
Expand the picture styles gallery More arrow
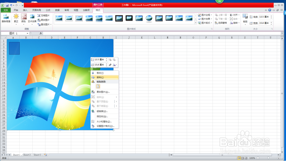click(196, 23)
